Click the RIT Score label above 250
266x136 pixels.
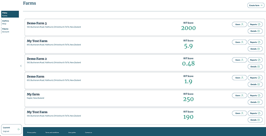pos(188,94)
